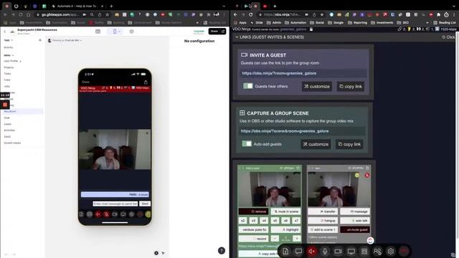The height and width of the screenshot is (258, 459).
Task: Click copy link under Invite a Guest
Action: 351,86
